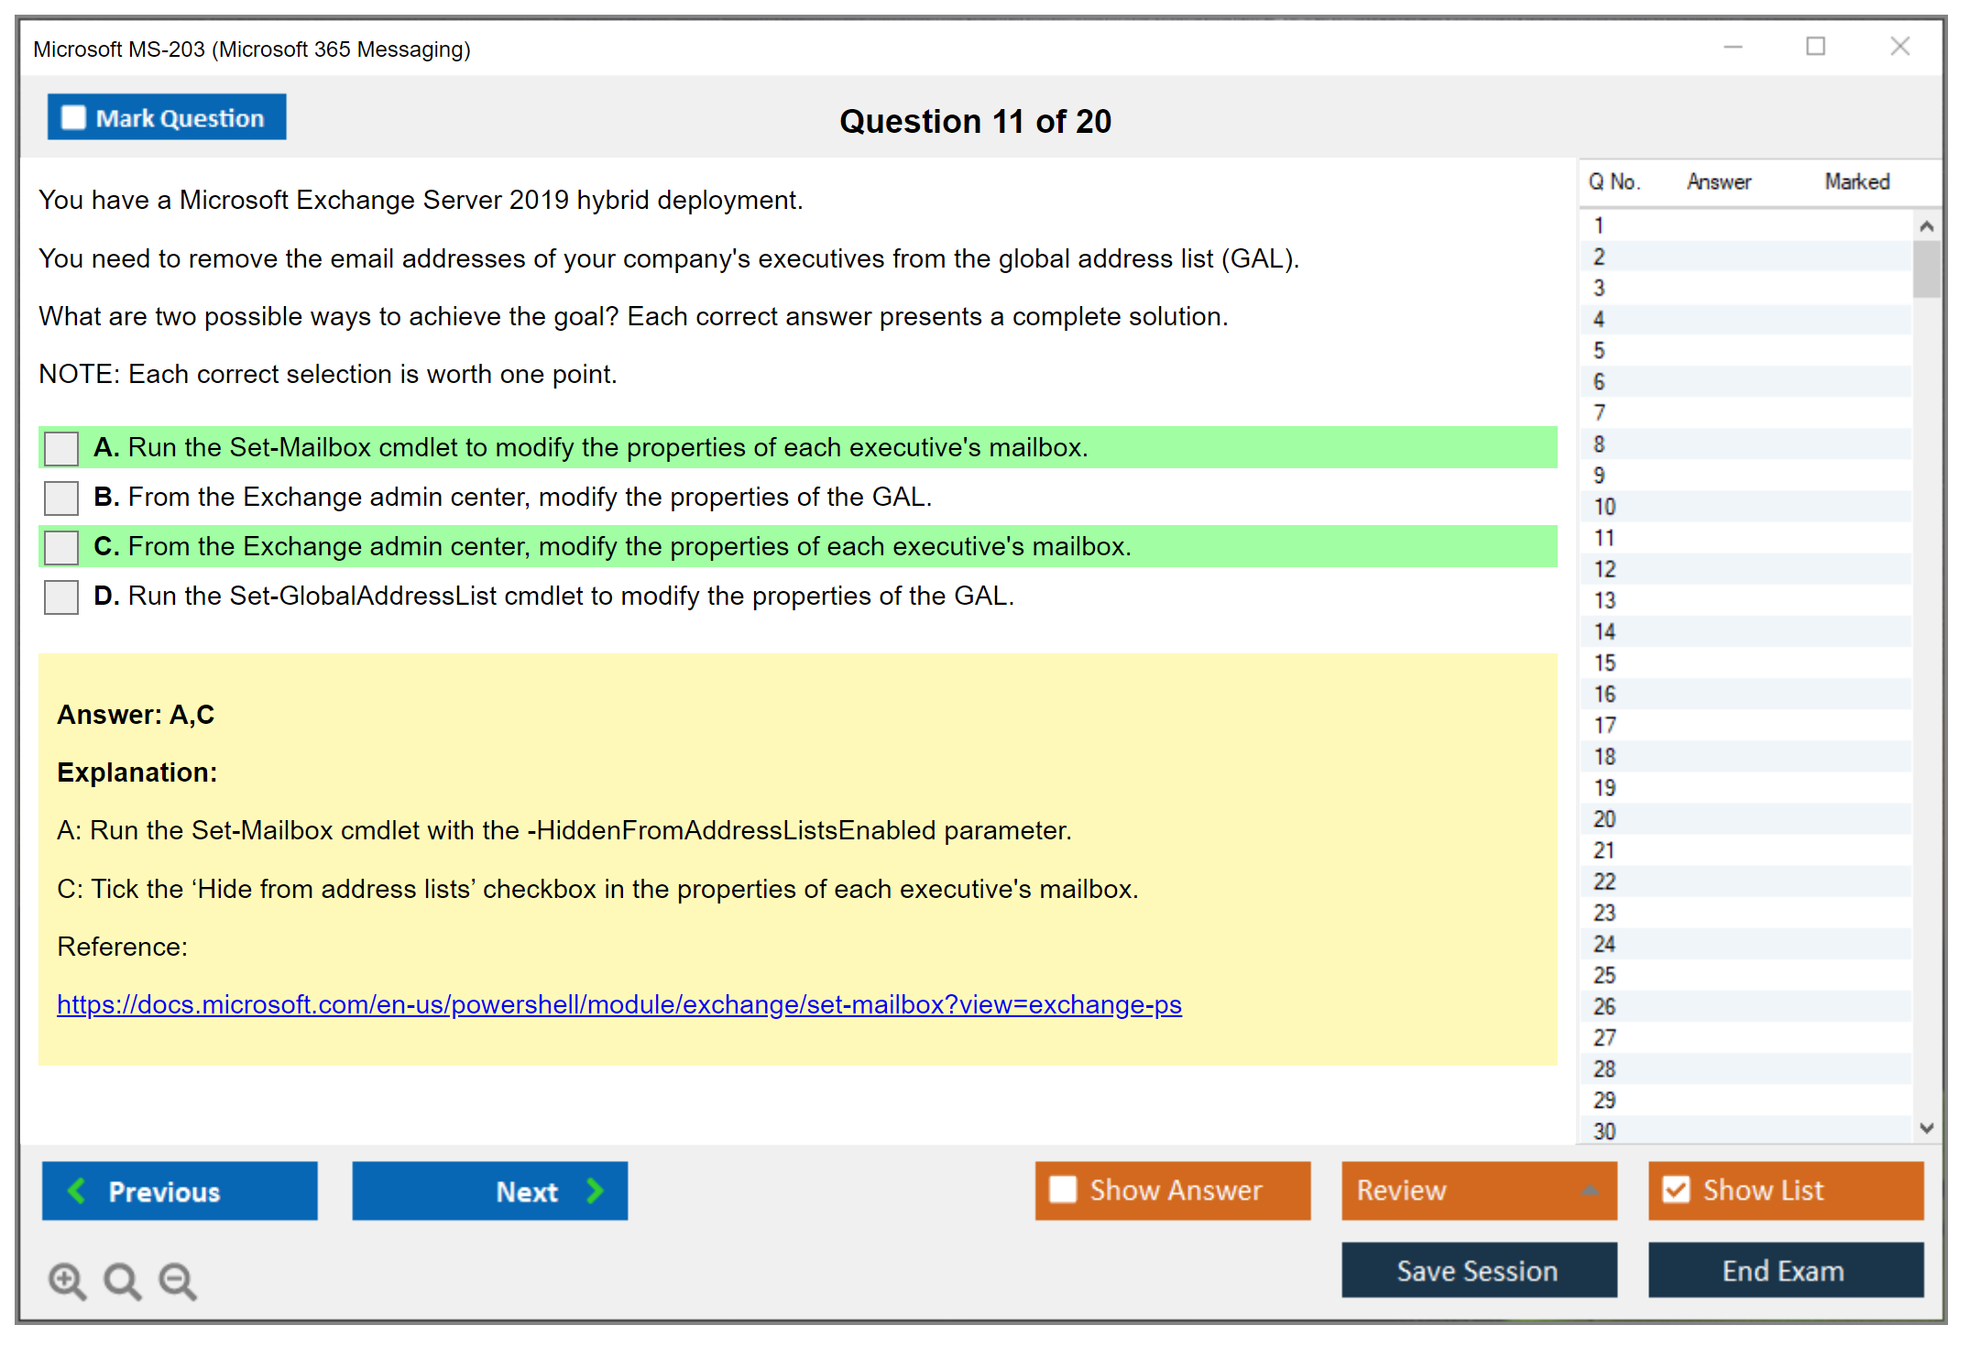Click the zoom in magnifier icon
Viewport: 1970px width, 1347px height.
pos(66,1280)
